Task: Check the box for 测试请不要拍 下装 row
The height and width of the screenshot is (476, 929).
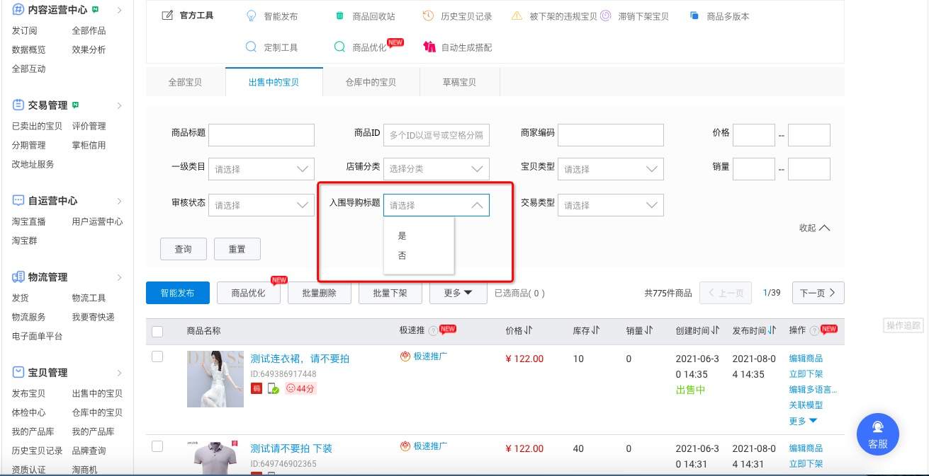Action: tap(157, 446)
